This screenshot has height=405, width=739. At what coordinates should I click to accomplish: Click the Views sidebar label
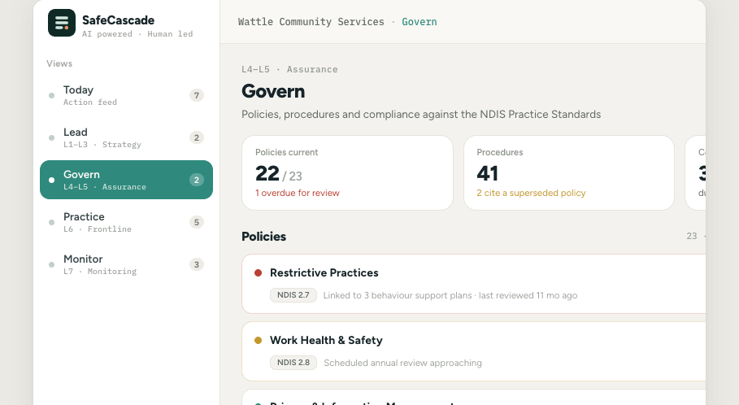click(59, 63)
